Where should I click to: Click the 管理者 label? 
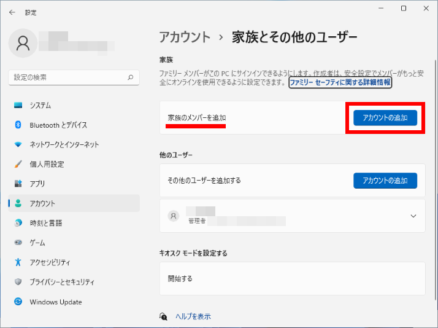point(197,221)
